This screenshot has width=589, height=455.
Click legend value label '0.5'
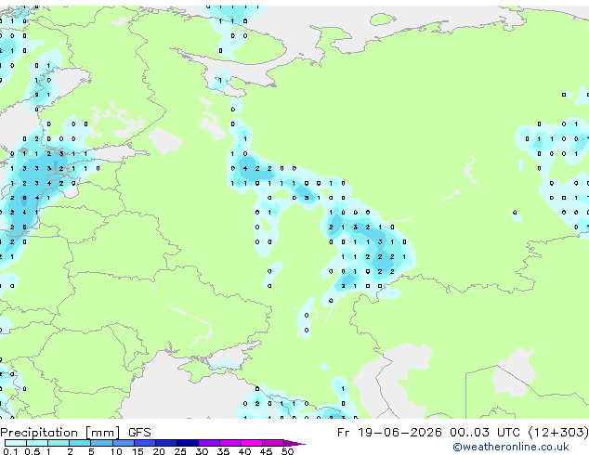33,451
